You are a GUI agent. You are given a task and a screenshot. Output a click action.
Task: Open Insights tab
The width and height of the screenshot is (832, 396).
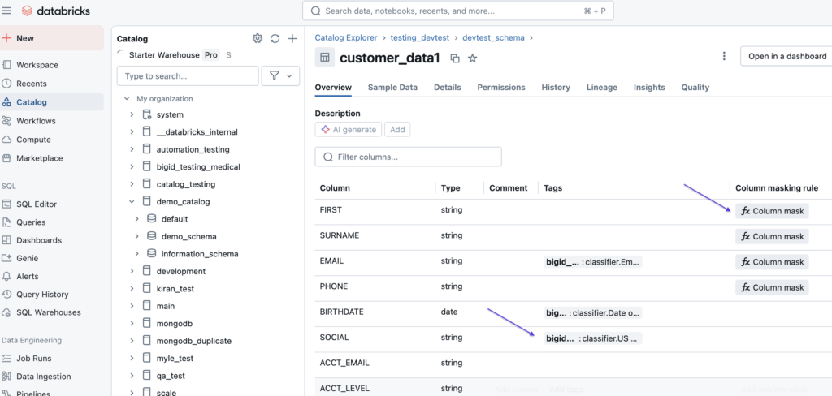[649, 88]
